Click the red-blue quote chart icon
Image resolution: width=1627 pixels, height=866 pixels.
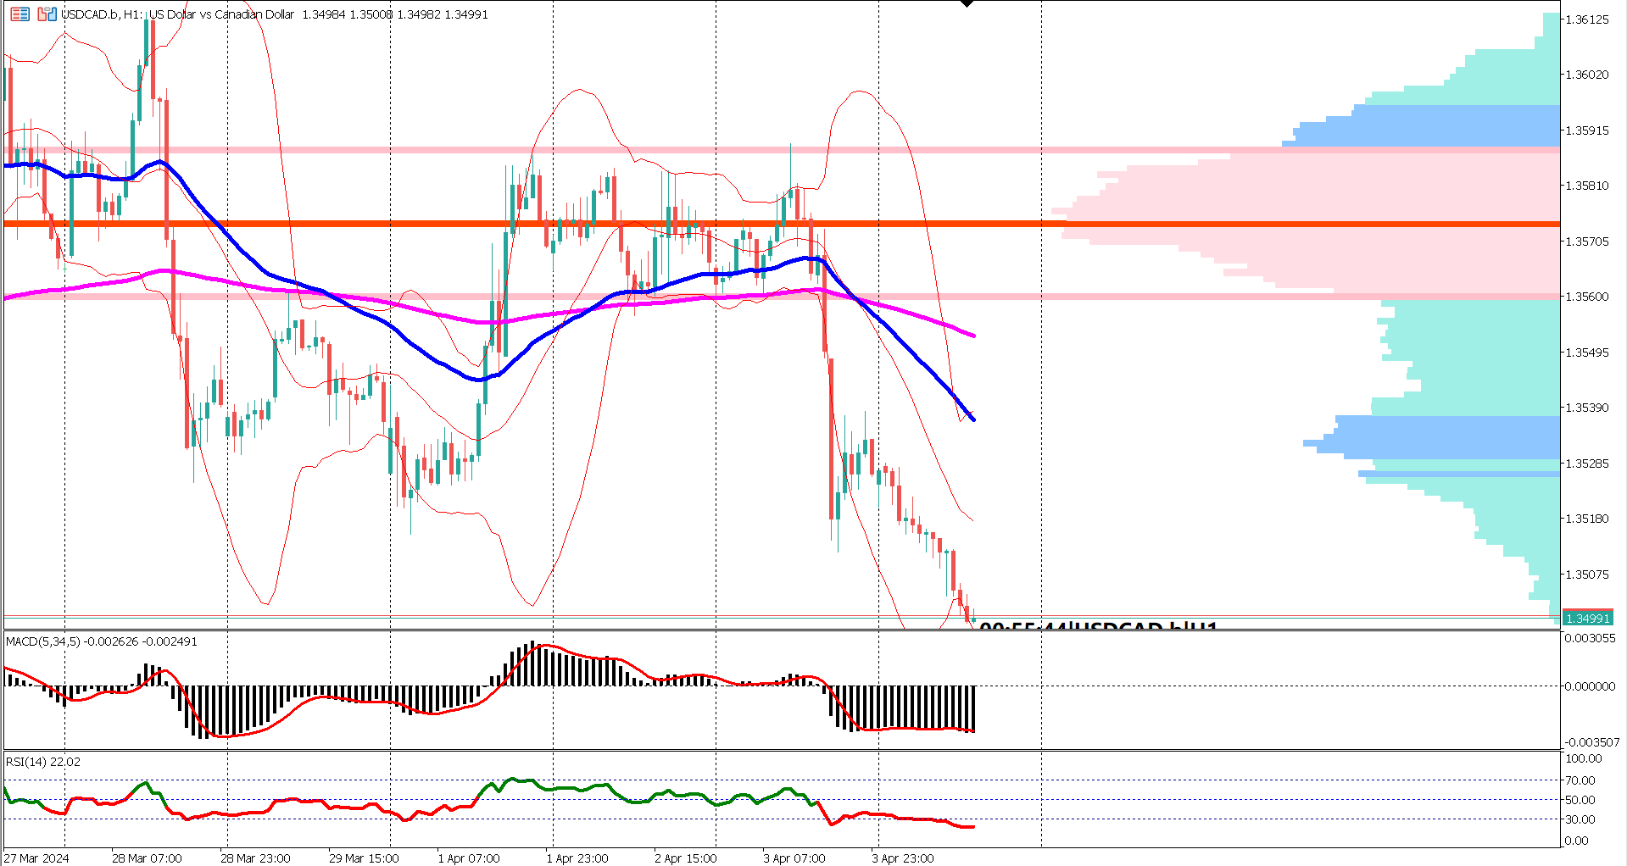click(47, 14)
